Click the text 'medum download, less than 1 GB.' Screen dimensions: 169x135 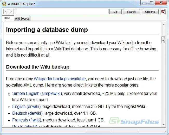[74, 120]
